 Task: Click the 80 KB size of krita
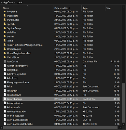click(x=117, y=86)
